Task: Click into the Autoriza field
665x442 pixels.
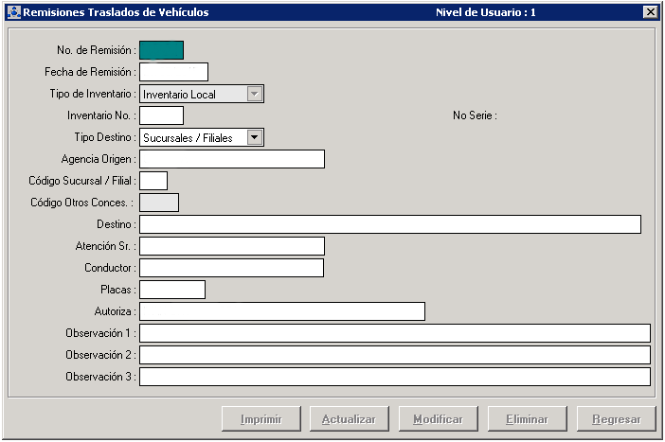Action: tap(282, 311)
